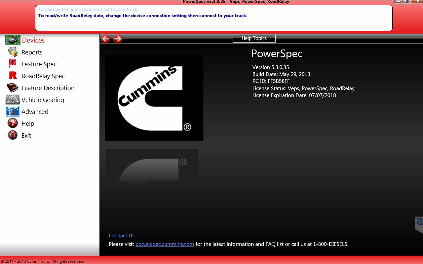Click the Feature Spec icon

(13, 64)
